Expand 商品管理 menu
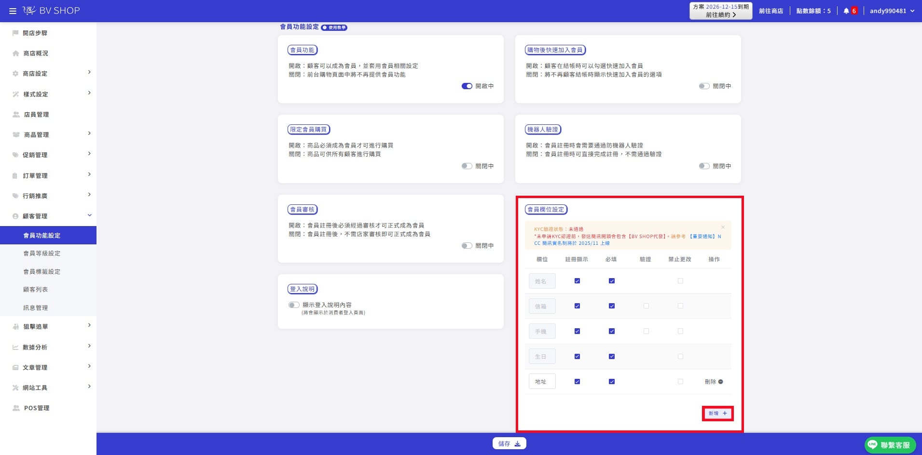 48,134
